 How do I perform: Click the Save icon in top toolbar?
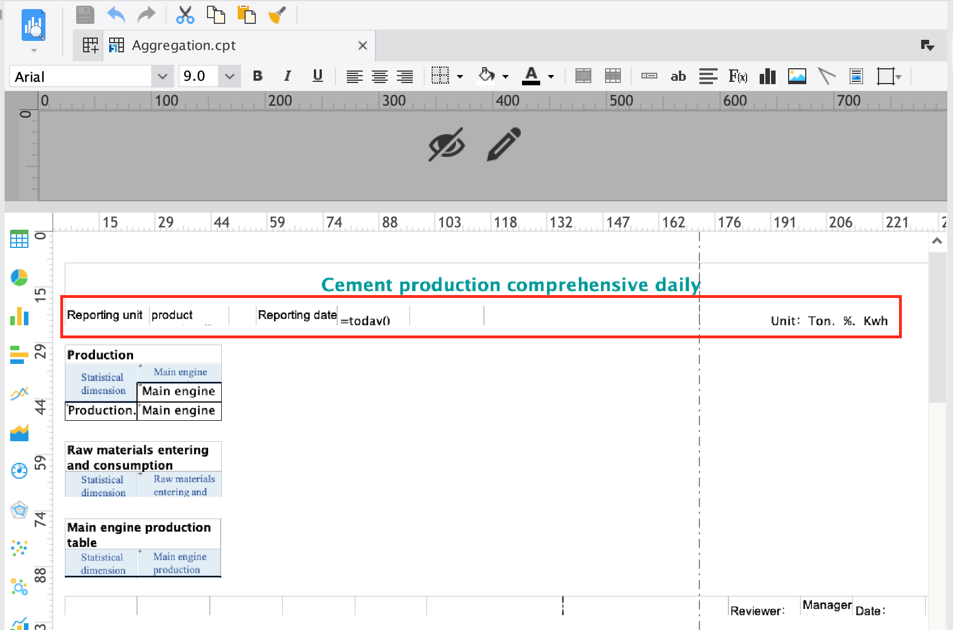click(85, 15)
